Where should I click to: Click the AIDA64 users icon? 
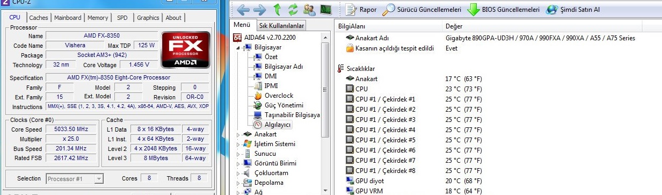pos(309,10)
